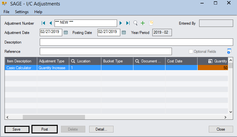Open Adjustment Date calendar picker
Screen dimensions: 237x137
pyautogui.click(x=66, y=32)
